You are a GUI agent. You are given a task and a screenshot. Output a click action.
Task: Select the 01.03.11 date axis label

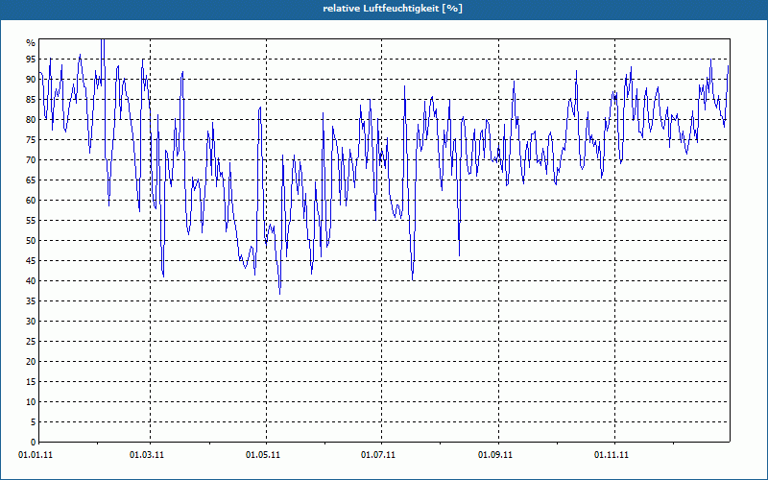point(147,455)
